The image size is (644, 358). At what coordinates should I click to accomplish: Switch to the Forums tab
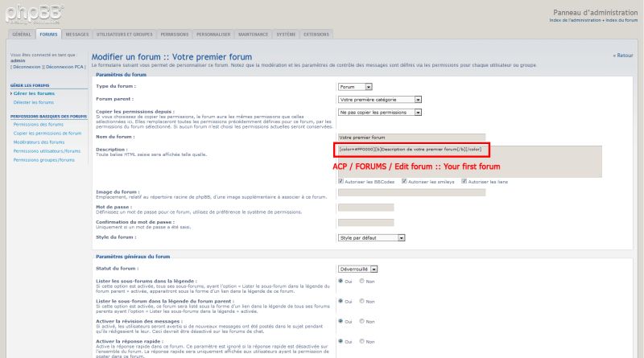pos(48,35)
